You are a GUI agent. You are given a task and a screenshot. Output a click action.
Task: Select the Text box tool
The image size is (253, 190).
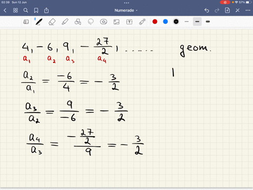129,22
